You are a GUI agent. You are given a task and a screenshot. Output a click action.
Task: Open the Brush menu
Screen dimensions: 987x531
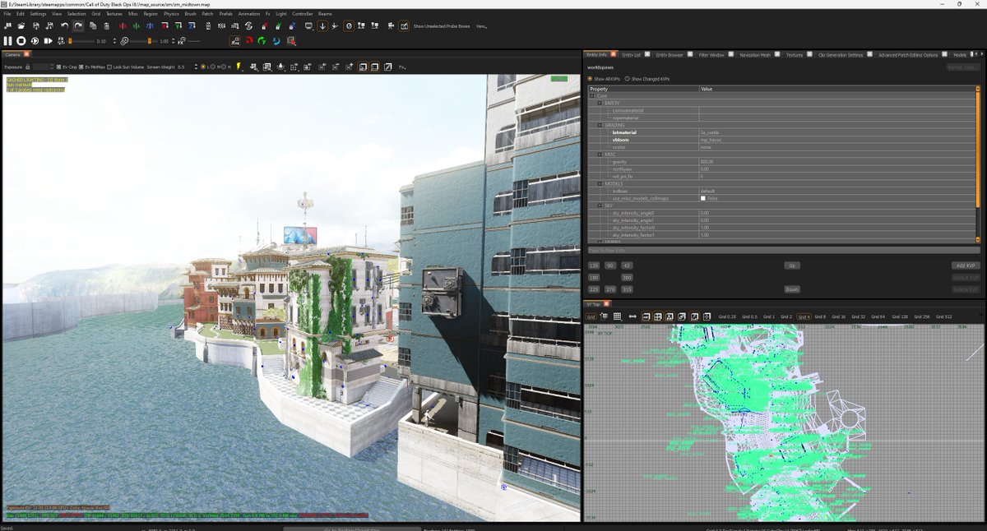[x=190, y=14]
